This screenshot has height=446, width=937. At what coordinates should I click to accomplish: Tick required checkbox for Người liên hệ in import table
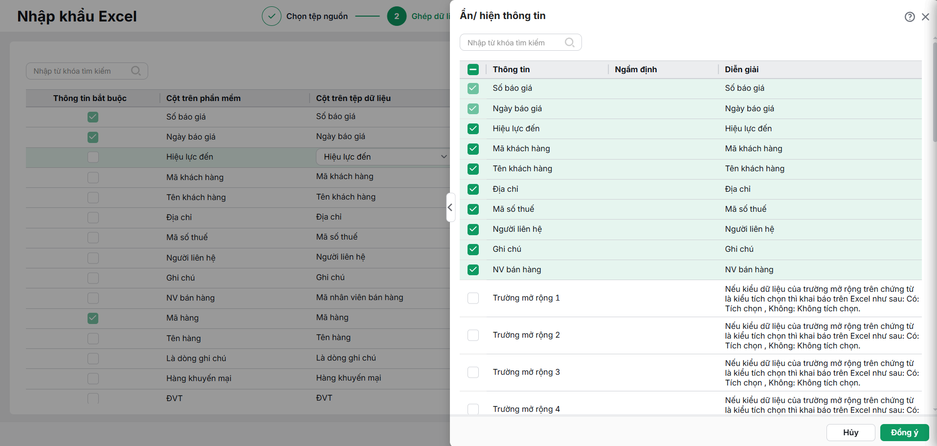[93, 258]
